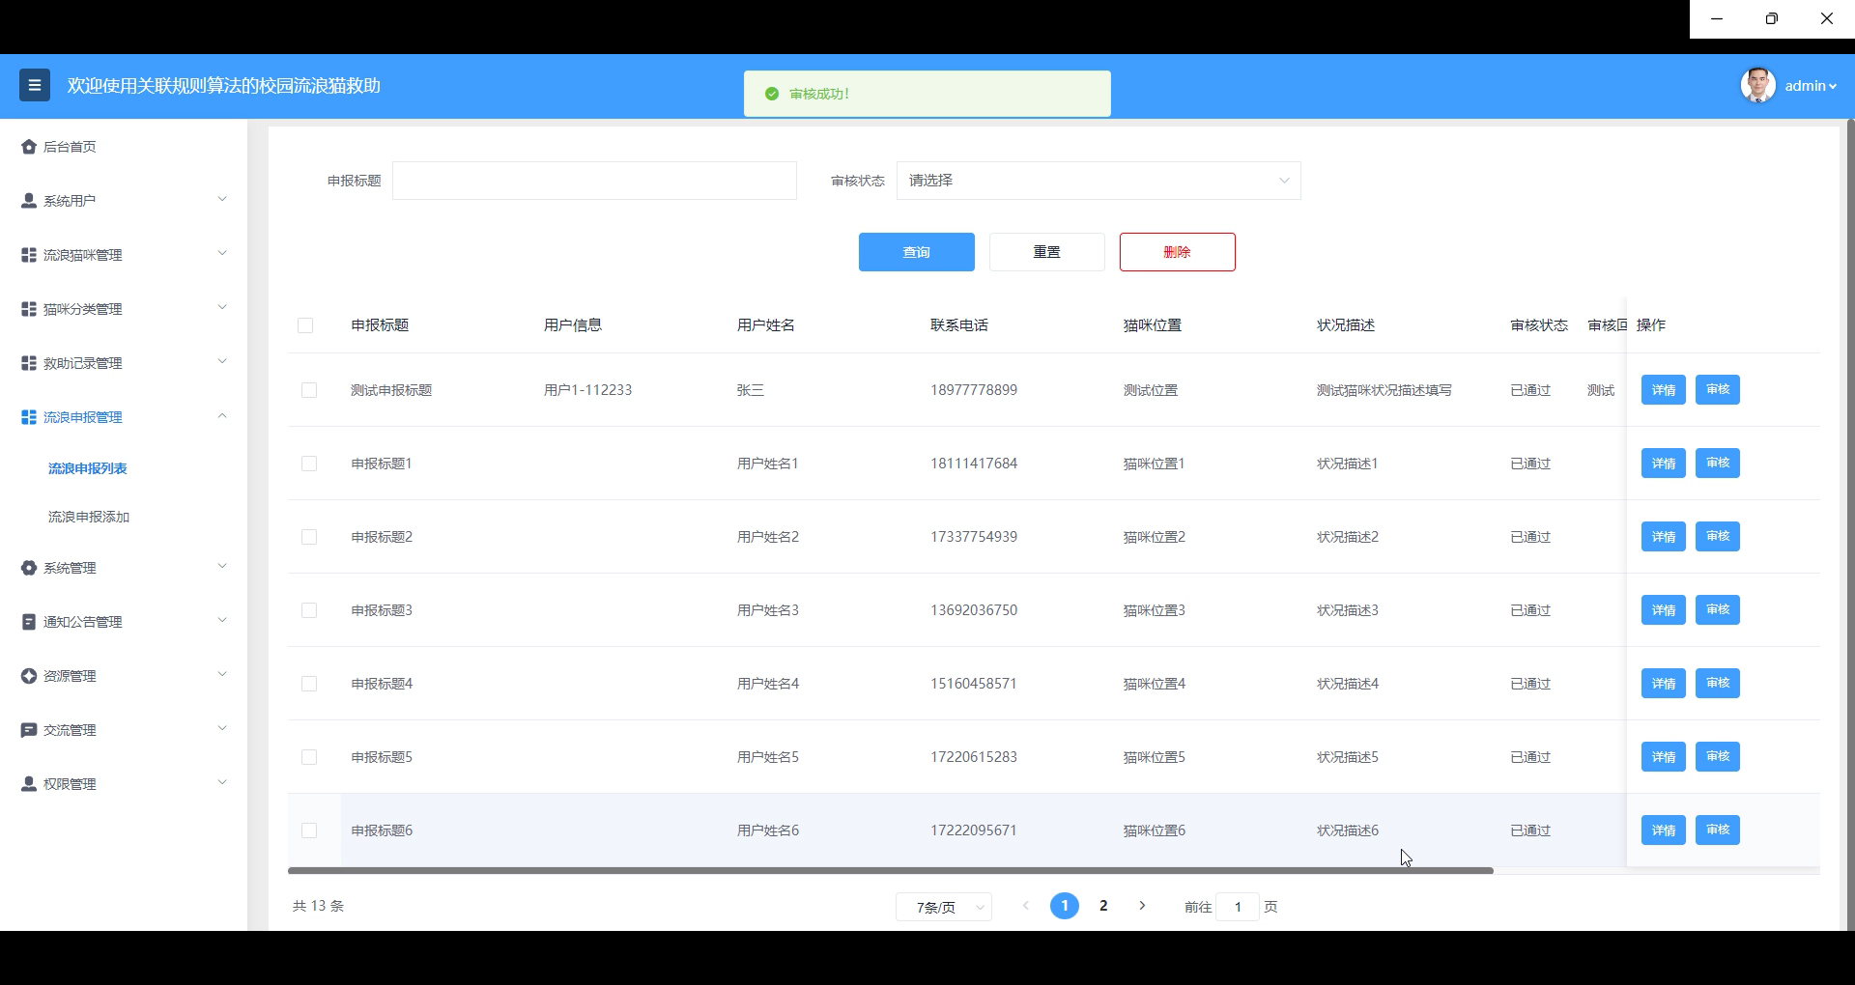Click 审核 for the 测试申报标题 row
Image resolution: width=1855 pixels, height=985 pixels.
pyautogui.click(x=1717, y=390)
